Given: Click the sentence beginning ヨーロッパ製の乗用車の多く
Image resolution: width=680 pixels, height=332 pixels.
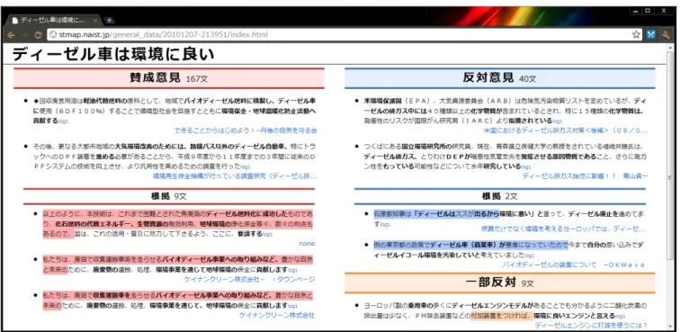Looking at the screenshot, I should pos(505,310).
